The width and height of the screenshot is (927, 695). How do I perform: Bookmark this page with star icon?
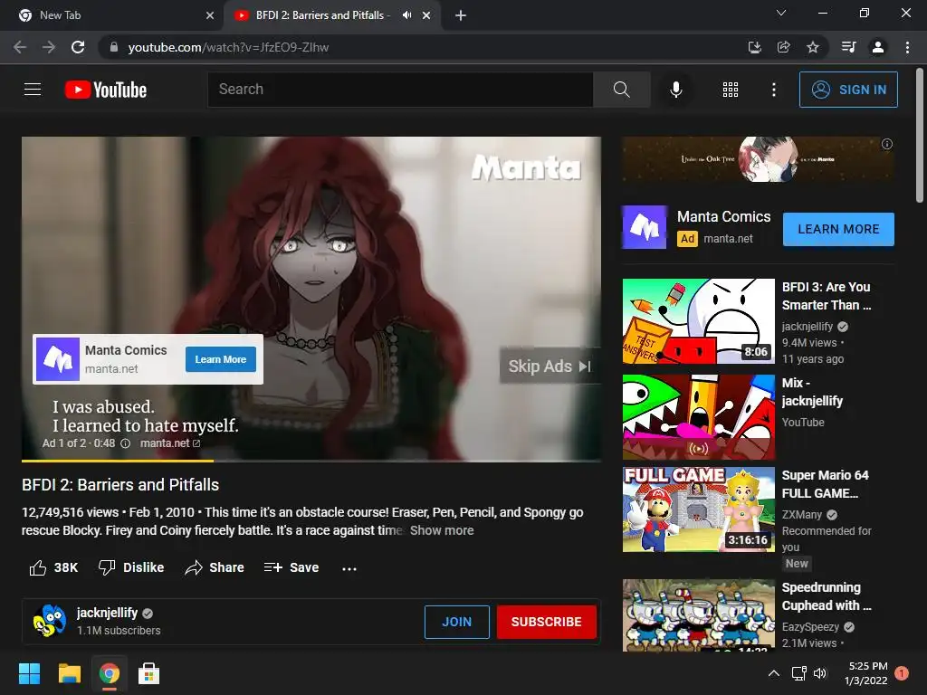(x=813, y=47)
